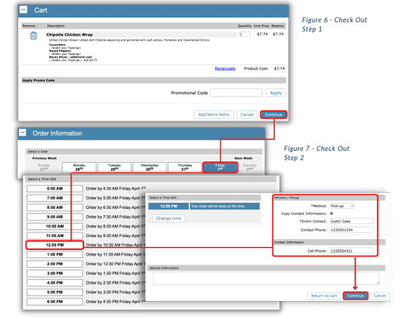Image resolution: width=409 pixels, height=319 pixels.
Task: Select Friday 1st date tab
Action: (220, 167)
